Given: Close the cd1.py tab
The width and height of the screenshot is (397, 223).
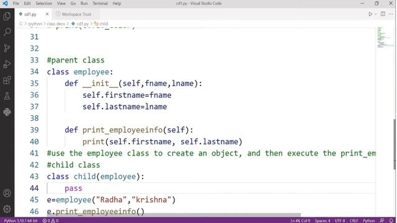Looking at the screenshot, I should click(x=47, y=14).
